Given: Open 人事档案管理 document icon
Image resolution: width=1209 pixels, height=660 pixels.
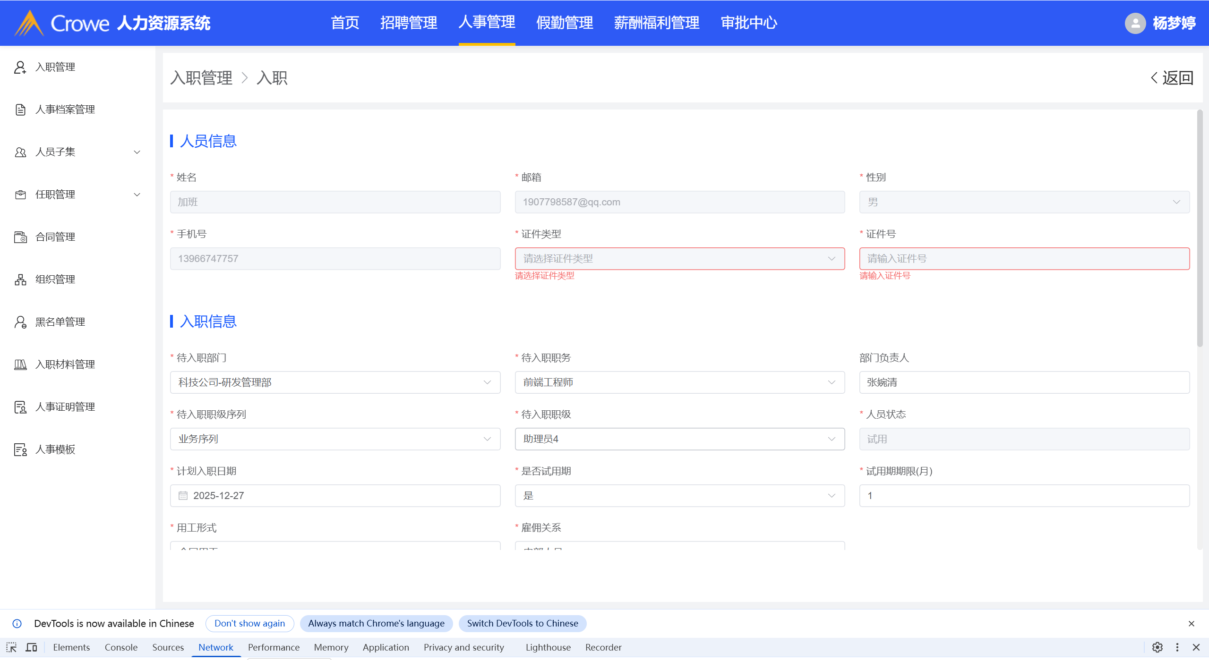Looking at the screenshot, I should pos(20,110).
